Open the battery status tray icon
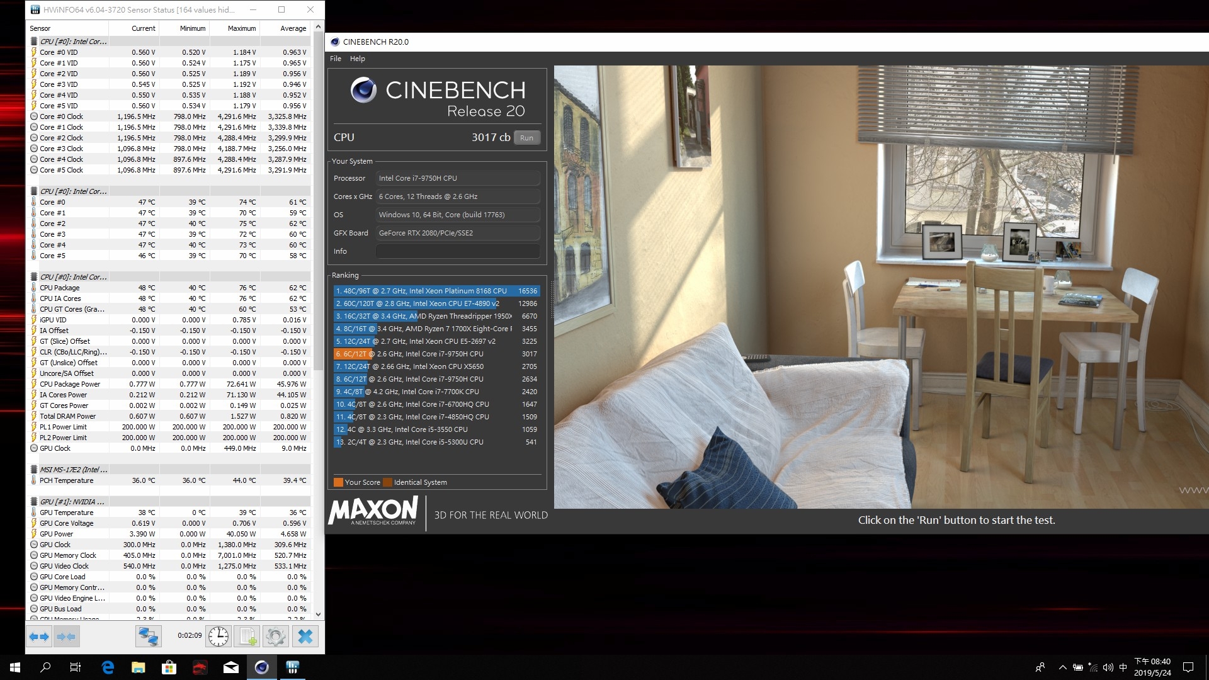Viewport: 1209px width, 680px height. point(1078,667)
